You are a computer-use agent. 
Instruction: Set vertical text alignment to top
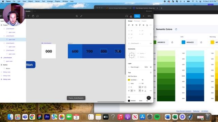[140, 91]
